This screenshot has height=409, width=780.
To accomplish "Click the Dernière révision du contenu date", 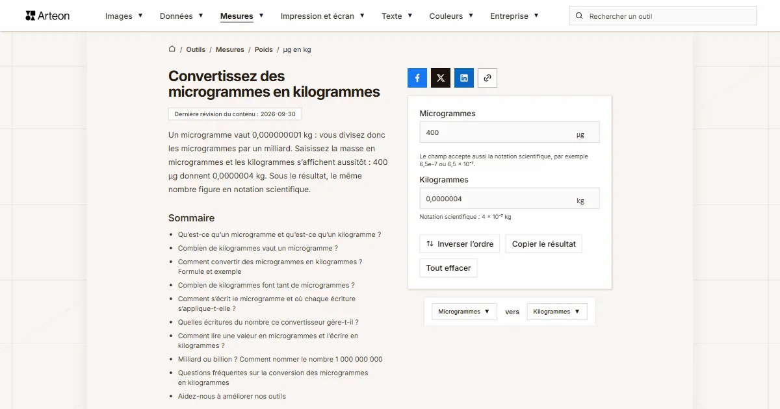I will pyautogui.click(x=235, y=114).
